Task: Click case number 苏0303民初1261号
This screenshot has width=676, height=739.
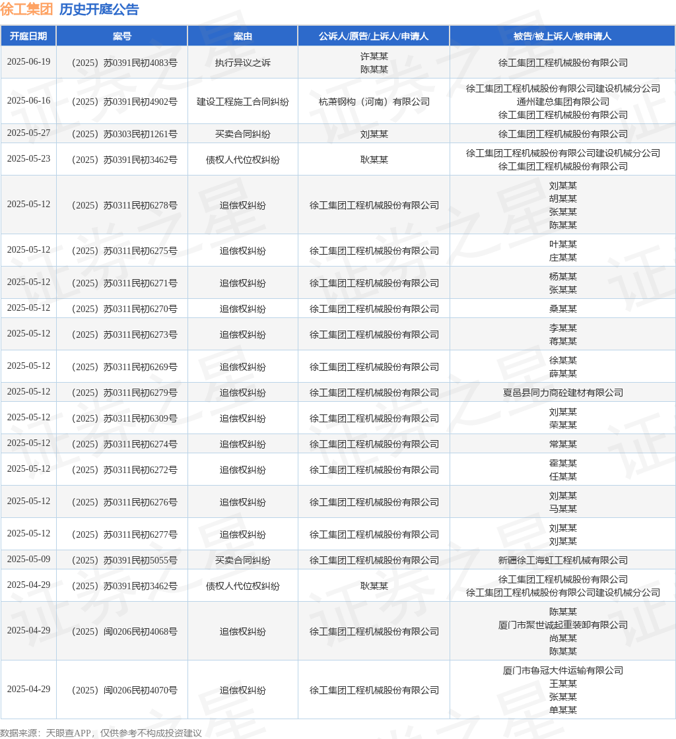Action: 125,135
